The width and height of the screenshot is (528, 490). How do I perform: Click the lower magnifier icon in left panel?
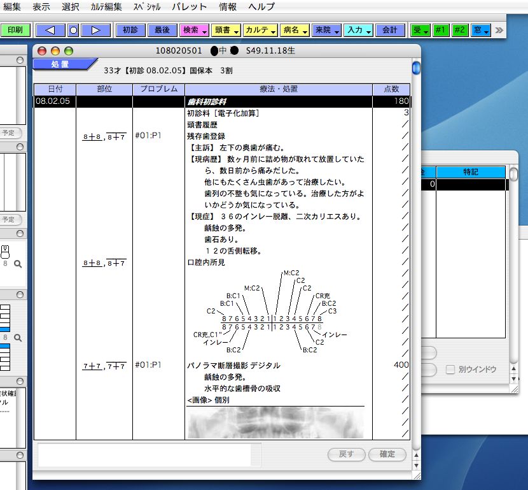click(x=18, y=337)
